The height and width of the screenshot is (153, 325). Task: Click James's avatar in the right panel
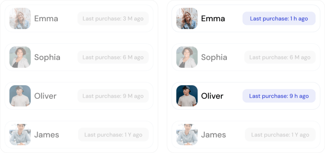click(187, 135)
